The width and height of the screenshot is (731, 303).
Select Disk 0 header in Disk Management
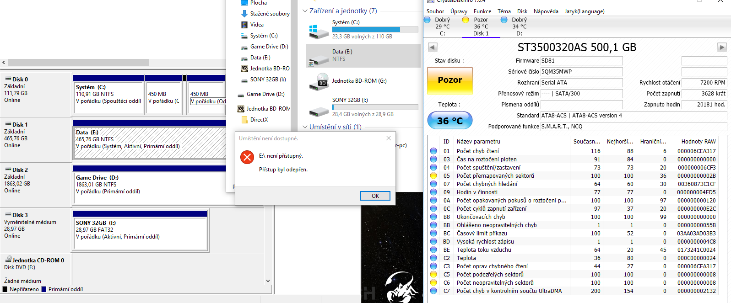pos(36,94)
